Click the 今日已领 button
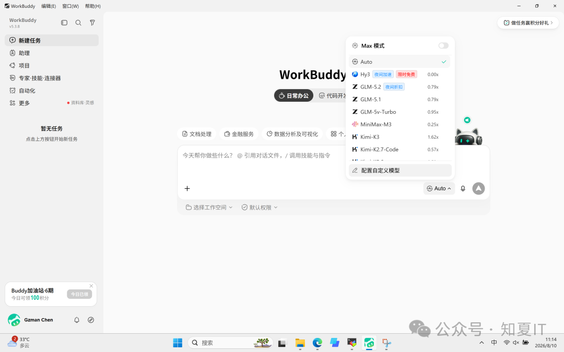The height and width of the screenshot is (352, 564). pyautogui.click(x=79, y=294)
